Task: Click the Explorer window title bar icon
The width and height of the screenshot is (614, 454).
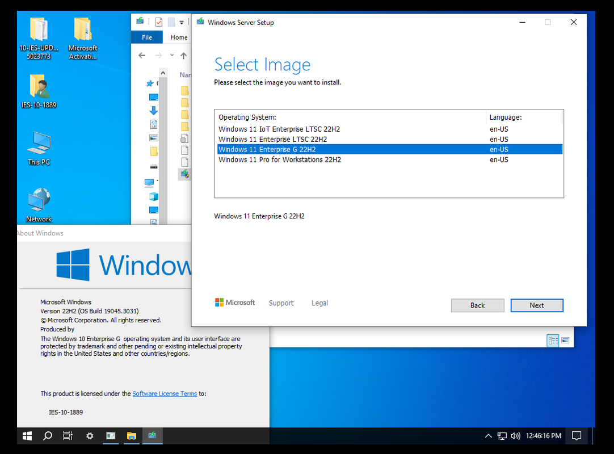Action: coord(140,21)
